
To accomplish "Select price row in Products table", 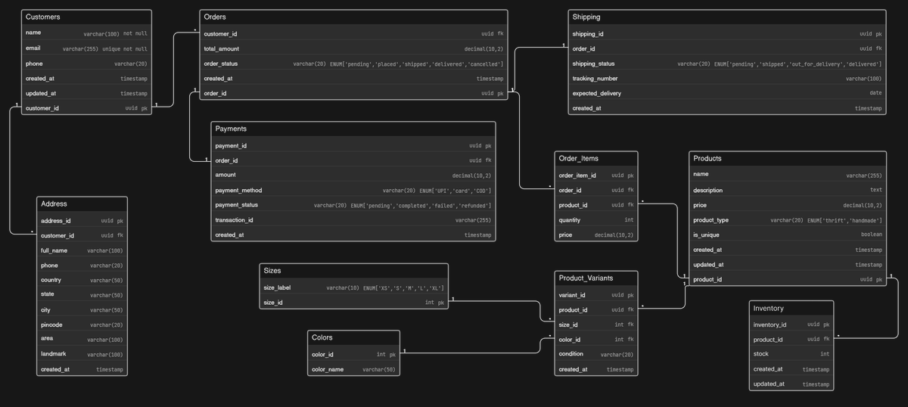I will coord(788,205).
